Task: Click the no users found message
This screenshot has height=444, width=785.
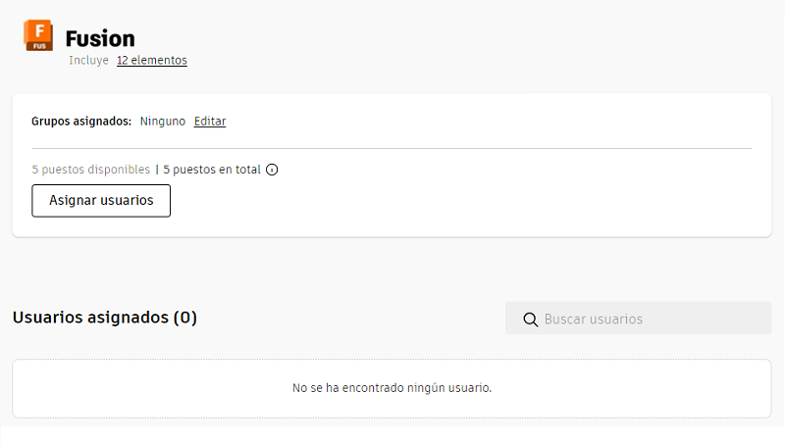Action: point(392,388)
